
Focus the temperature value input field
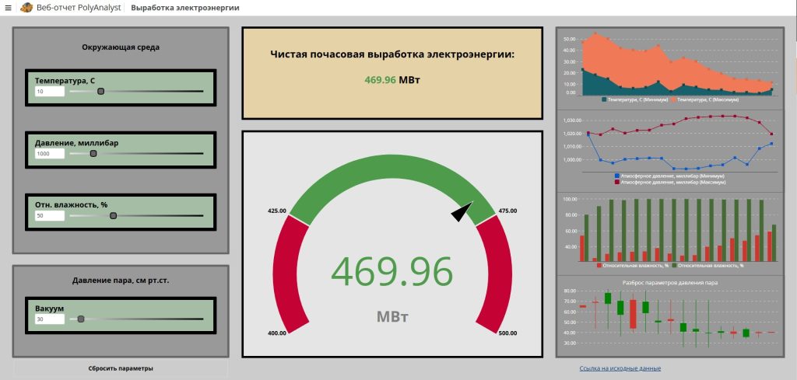click(x=49, y=92)
